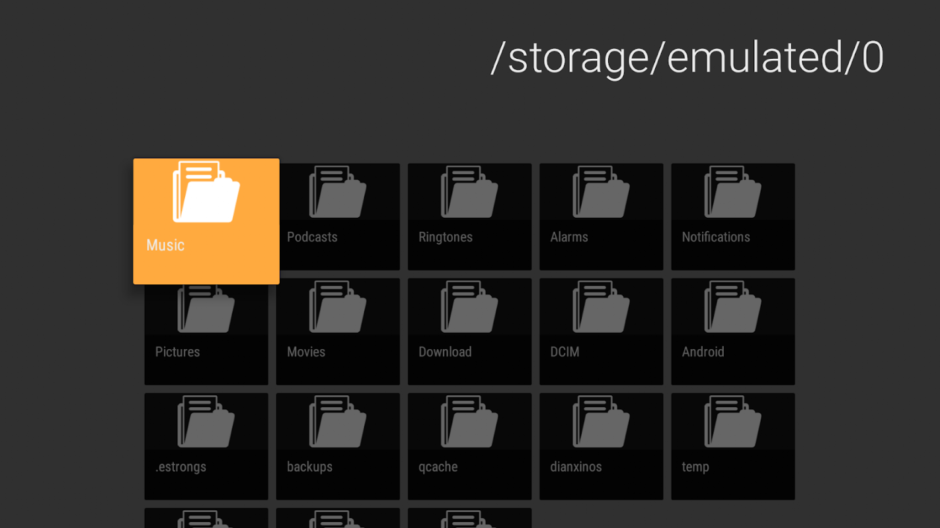Click the Download folder label
Image resolution: width=940 pixels, height=528 pixels.
point(445,352)
